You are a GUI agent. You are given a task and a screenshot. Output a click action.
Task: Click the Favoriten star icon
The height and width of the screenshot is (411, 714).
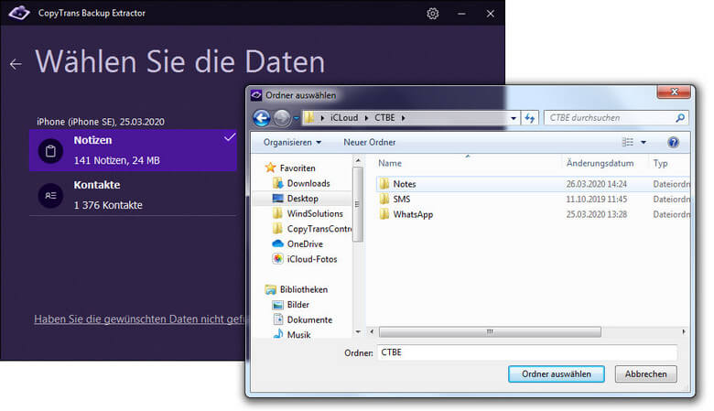coord(270,168)
